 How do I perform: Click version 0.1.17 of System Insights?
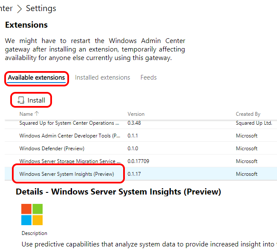point(134,174)
